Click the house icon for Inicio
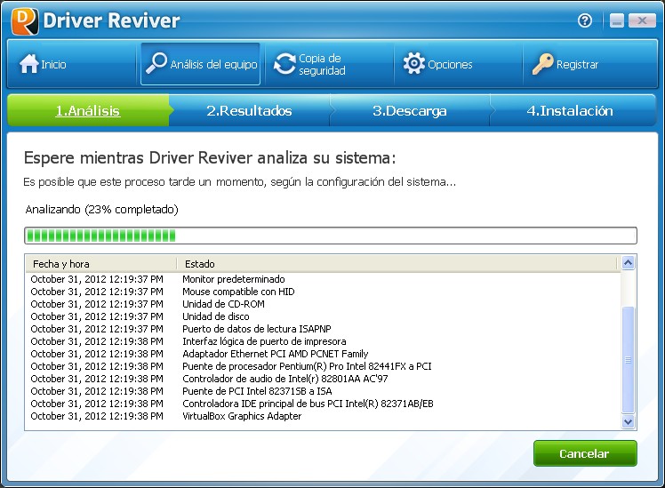 click(28, 64)
